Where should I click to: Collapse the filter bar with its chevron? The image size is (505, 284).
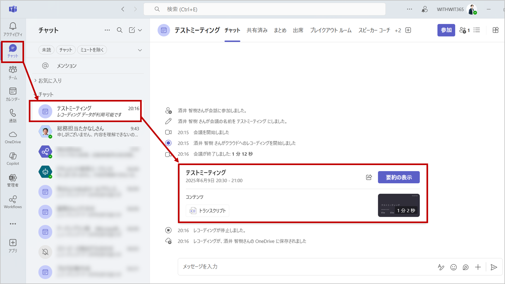click(140, 50)
